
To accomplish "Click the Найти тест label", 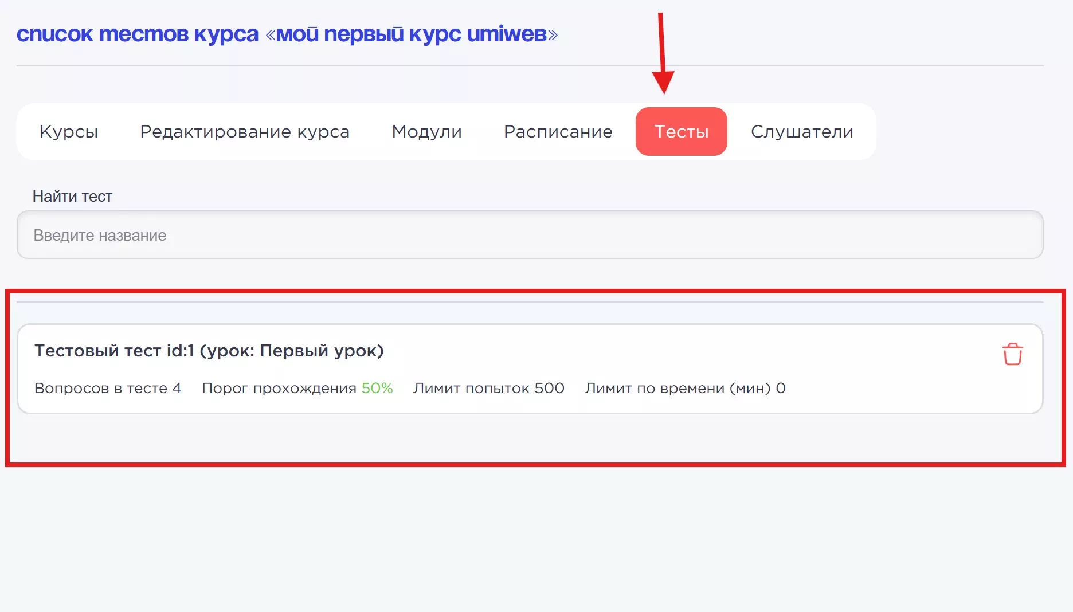I will 72,197.
